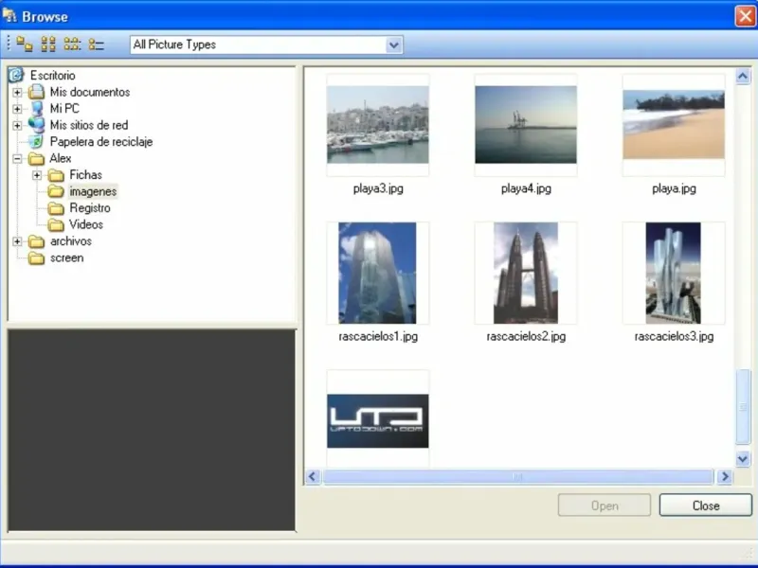
Task: Click the Registro folder icon
Action: (56, 208)
